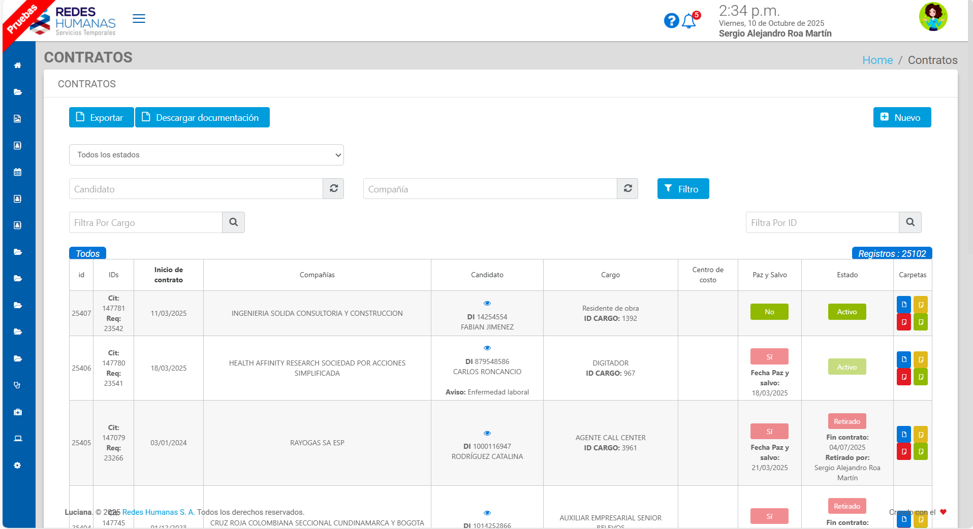Click the laptop icon in sidebar
Image resolution: width=973 pixels, height=529 pixels.
pos(18,439)
